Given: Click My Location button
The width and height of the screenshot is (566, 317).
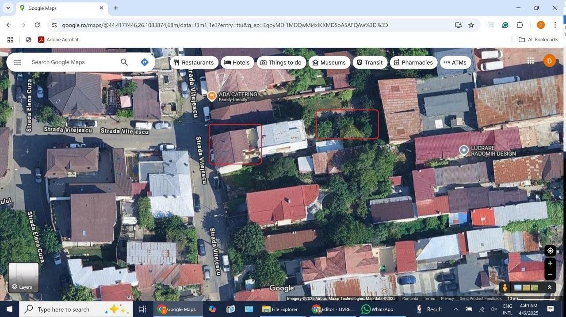Looking at the screenshot, I should [550, 250].
